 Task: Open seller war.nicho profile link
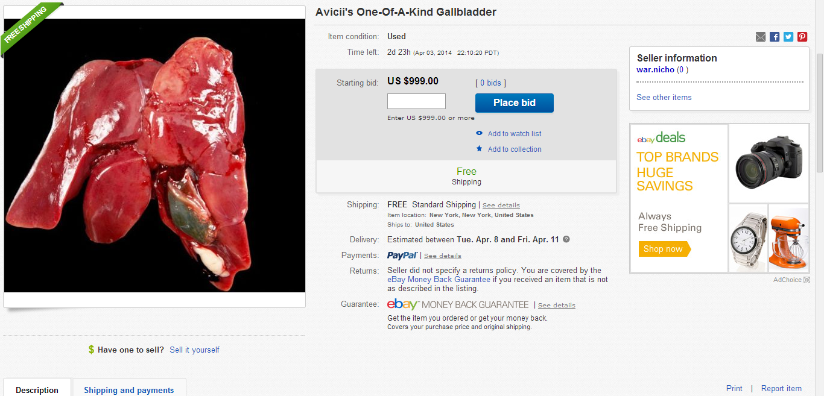pos(655,70)
